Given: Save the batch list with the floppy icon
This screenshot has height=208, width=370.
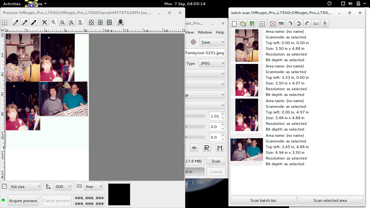Looking at the screenshot, I should [x=252, y=24].
